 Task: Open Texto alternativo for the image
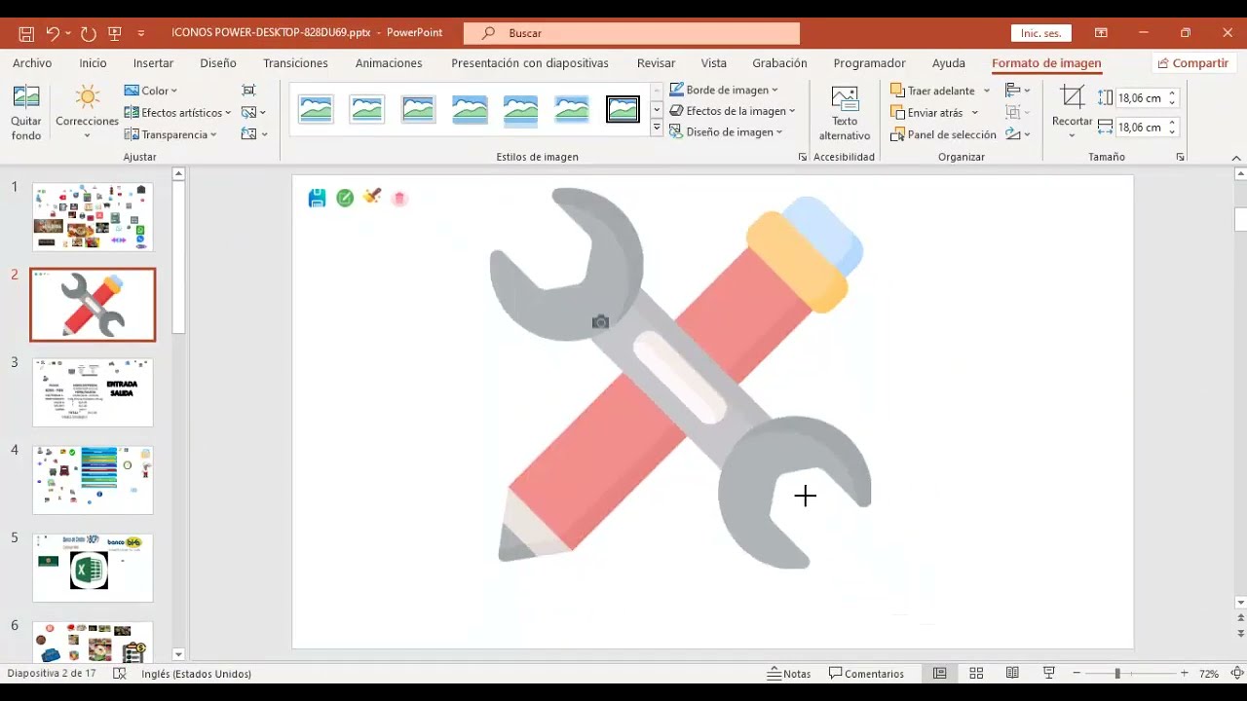(x=845, y=113)
